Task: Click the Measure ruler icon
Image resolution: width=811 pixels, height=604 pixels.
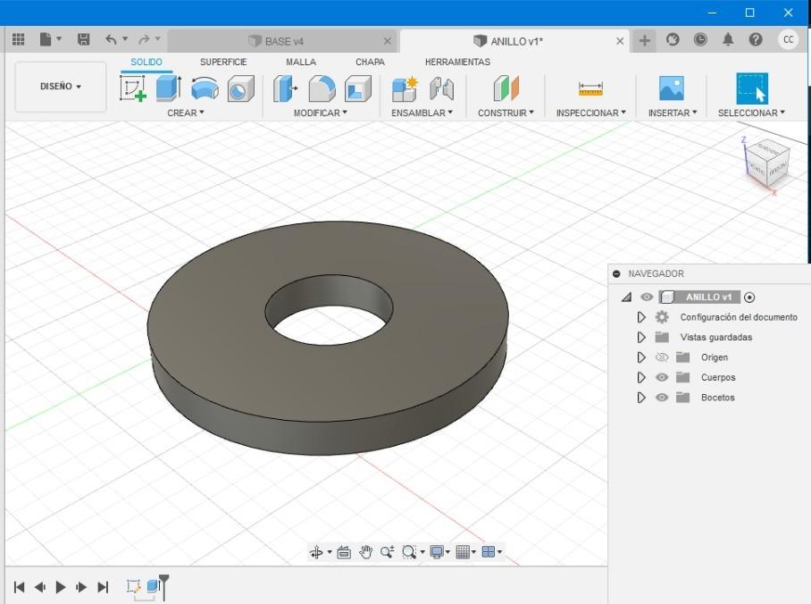Action: point(590,88)
